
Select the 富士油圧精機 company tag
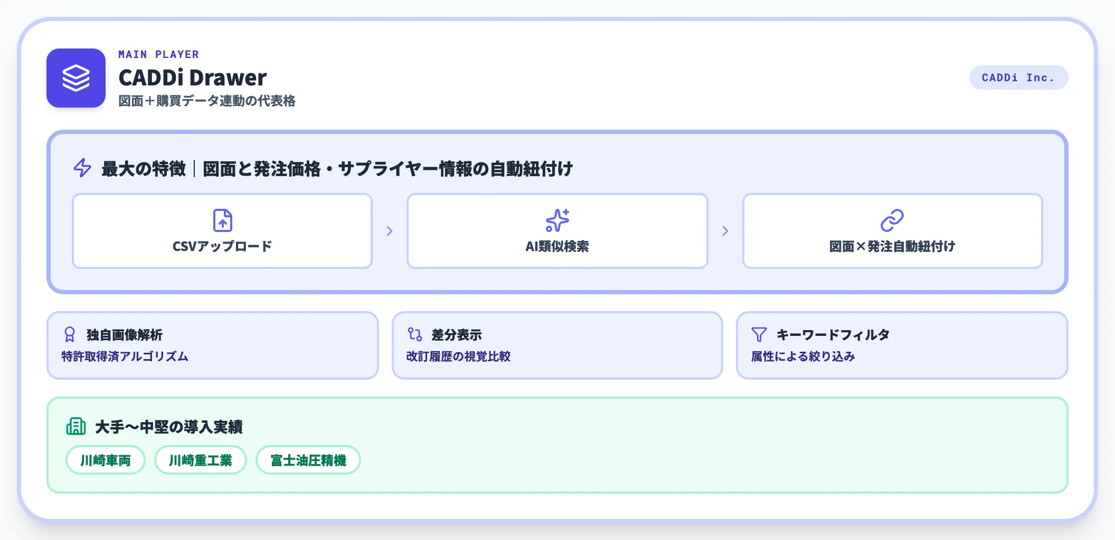tap(308, 460)
